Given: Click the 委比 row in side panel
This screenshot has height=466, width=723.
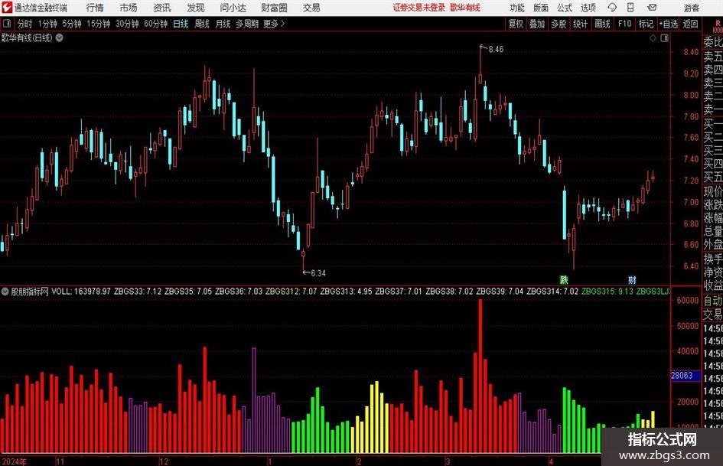Looking at the screenshot, I should click(x=713, y=42).
